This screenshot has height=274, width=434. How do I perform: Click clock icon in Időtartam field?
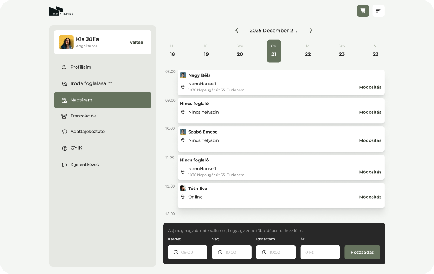tap(264, 252)
